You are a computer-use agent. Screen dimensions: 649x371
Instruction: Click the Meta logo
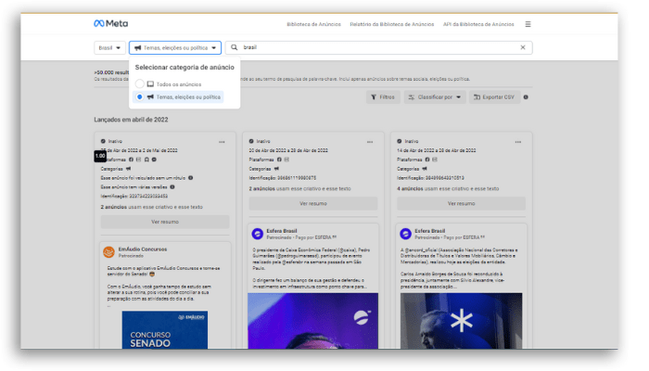coord(111,23)
